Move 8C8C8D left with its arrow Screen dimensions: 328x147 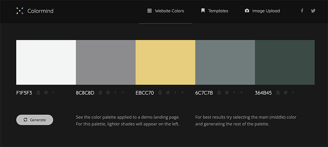tap(115, 92)
